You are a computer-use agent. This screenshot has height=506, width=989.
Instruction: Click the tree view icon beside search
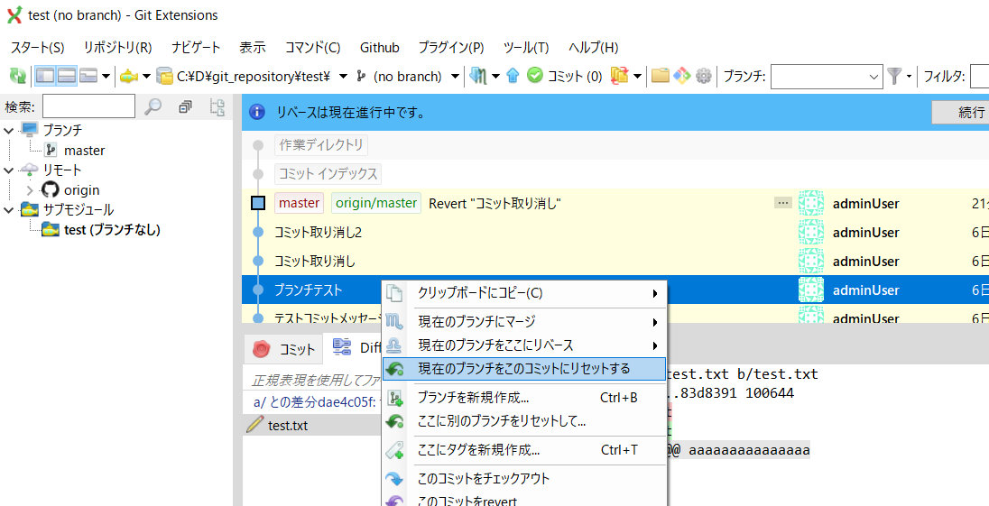point(217,107)
